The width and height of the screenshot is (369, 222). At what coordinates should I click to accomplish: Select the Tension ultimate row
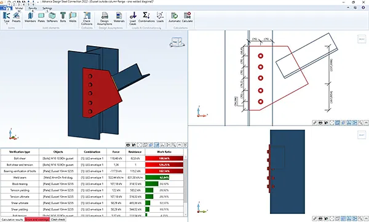[92, 197]
